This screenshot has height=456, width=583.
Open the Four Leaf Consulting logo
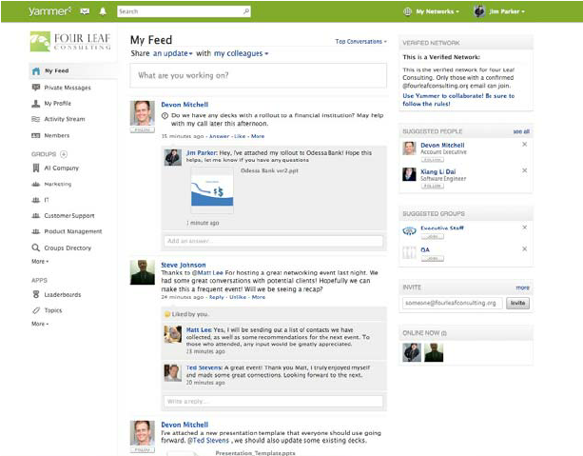point(70,41)
